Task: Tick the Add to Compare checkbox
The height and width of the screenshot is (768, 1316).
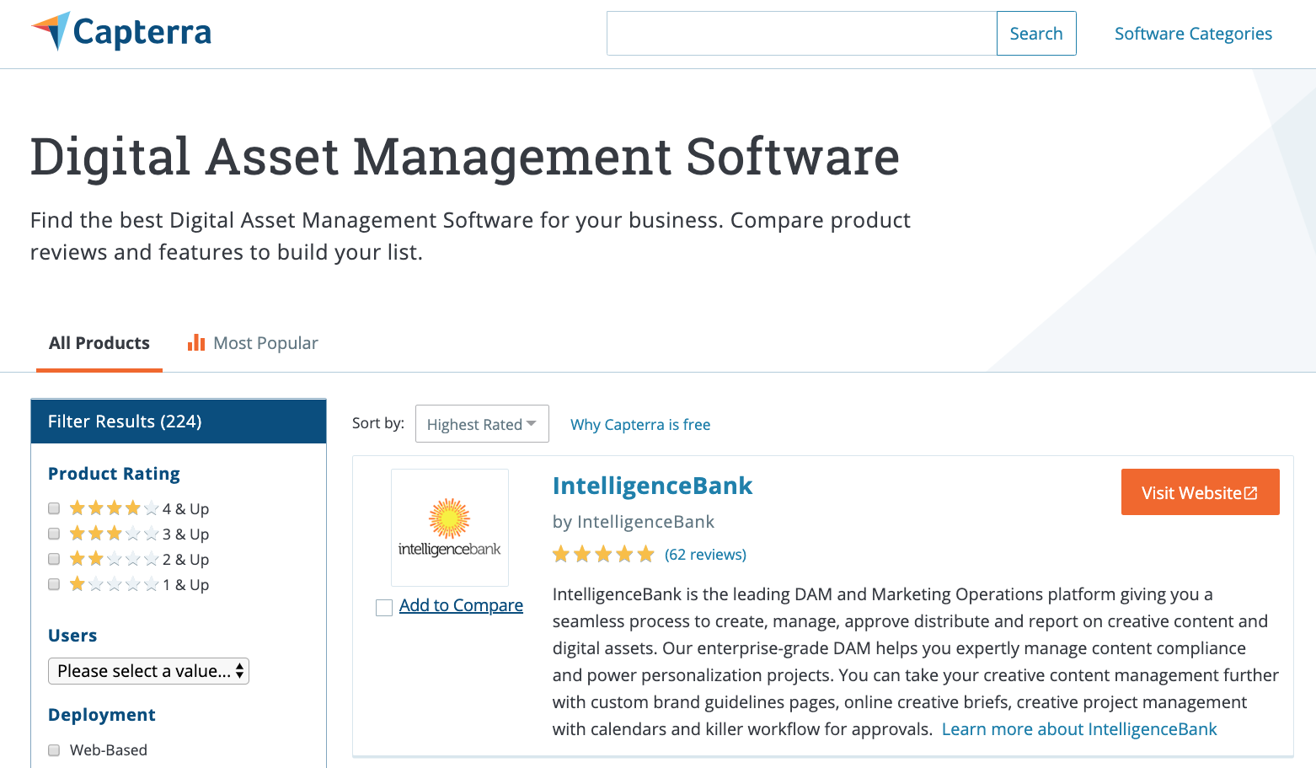Action: pos(384,608)
